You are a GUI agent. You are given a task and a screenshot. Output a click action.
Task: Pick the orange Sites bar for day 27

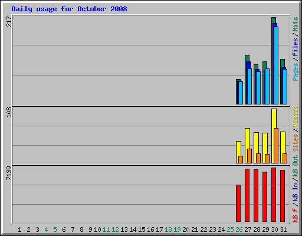point(250,156)
